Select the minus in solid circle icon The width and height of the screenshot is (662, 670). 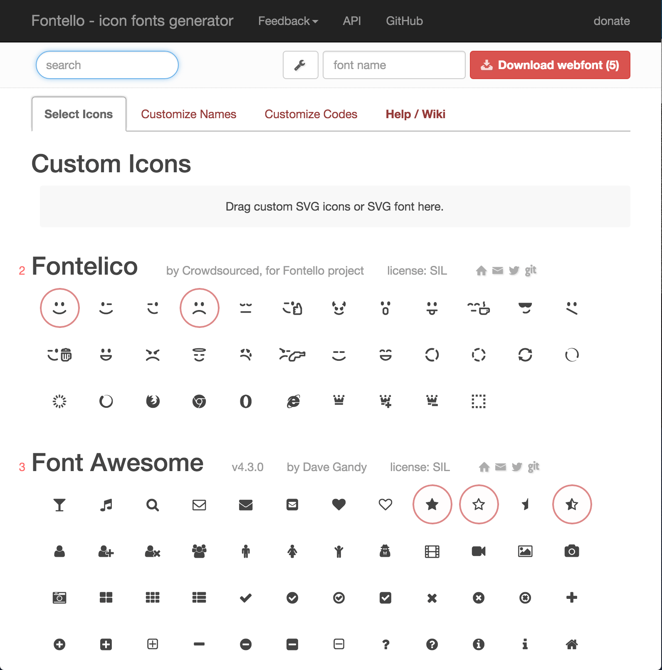246,644
